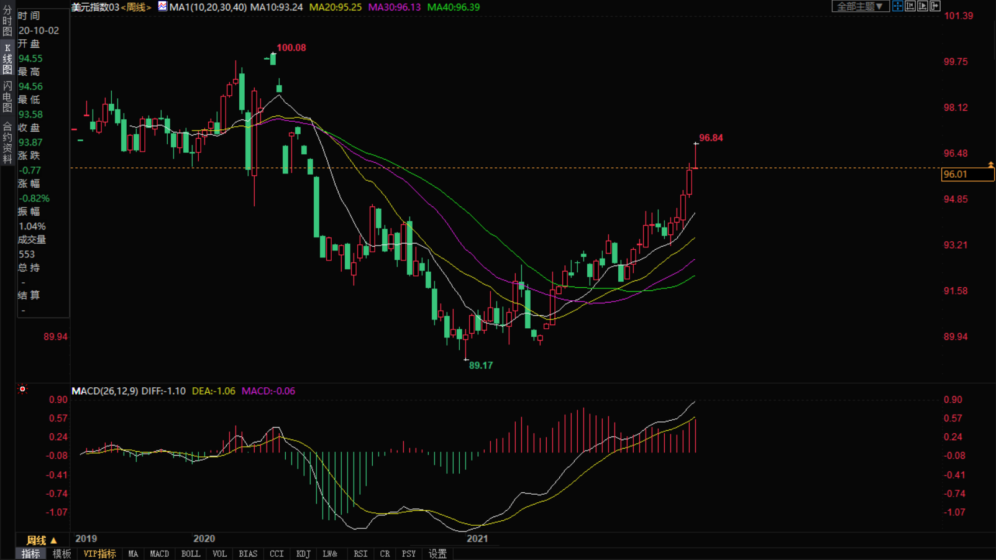Click the rightmost export arrow icon
The width and height of the screenshot is (996, 560).
(935, 6)
